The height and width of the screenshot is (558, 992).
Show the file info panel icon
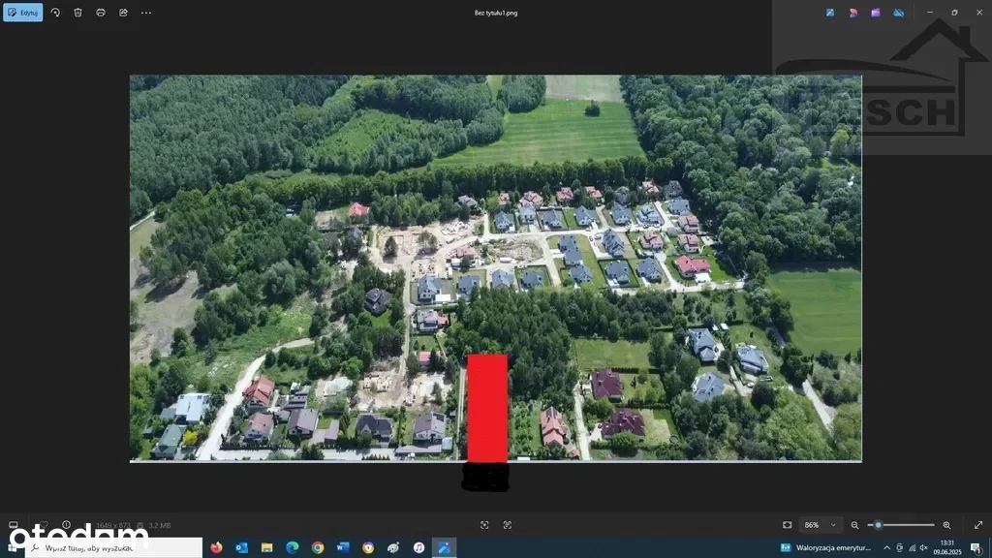(x=67, y=525)
